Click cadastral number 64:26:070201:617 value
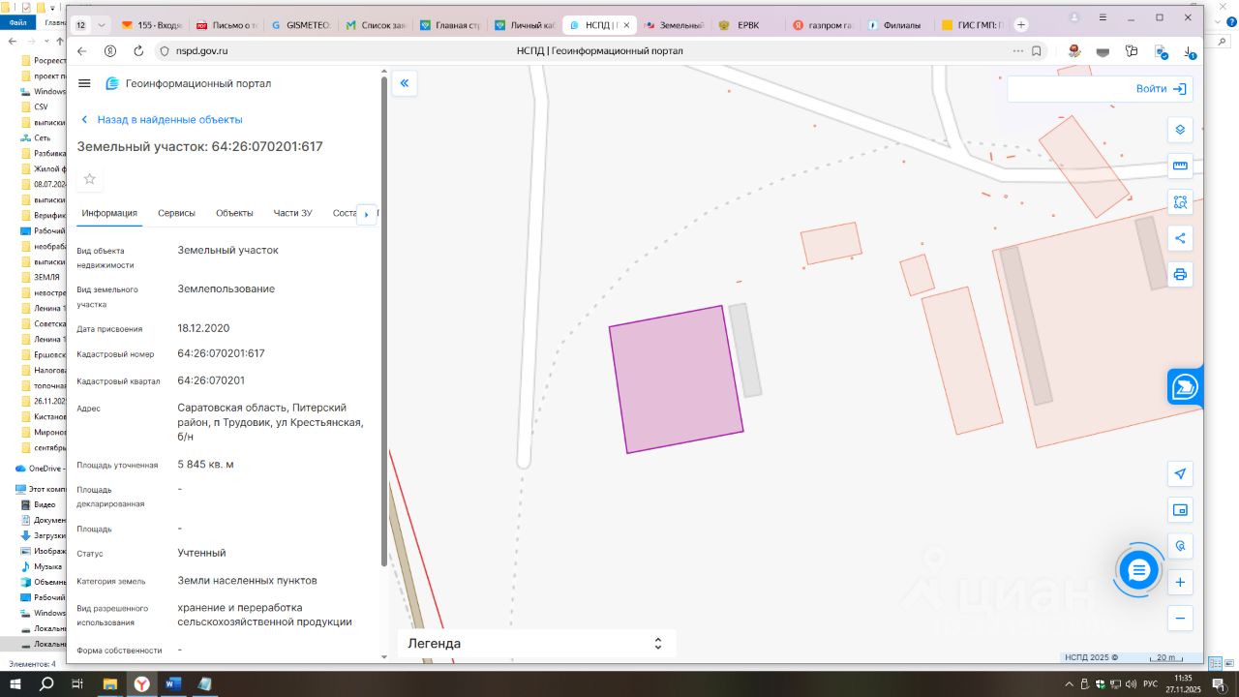This screenshot has height=697, width=1239. point(221,353)
